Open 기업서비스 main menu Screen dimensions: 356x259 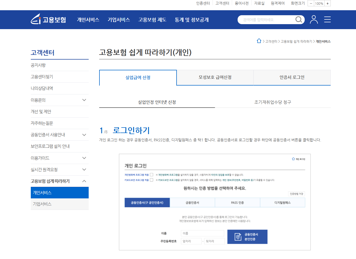[x=119, y=20]
